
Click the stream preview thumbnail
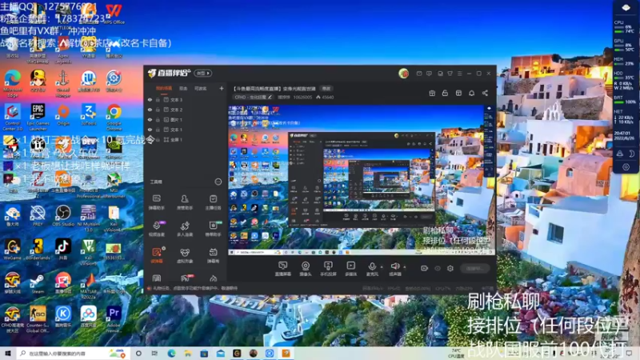[x=362, y=180]
